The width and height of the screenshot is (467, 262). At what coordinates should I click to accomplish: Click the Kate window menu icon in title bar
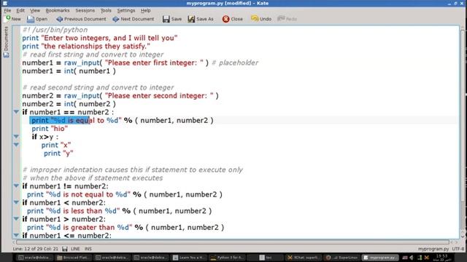pos(5,3)
